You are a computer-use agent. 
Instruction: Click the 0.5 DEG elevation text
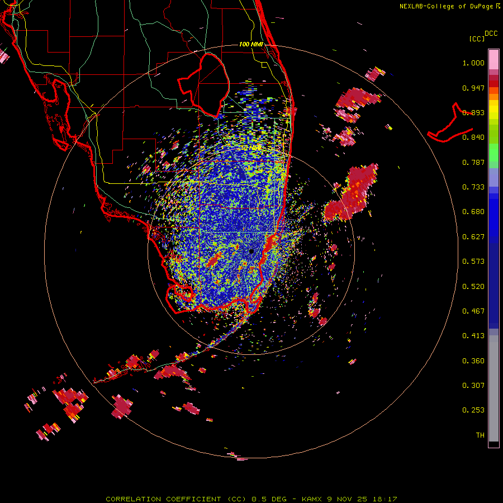coord(271,499)
